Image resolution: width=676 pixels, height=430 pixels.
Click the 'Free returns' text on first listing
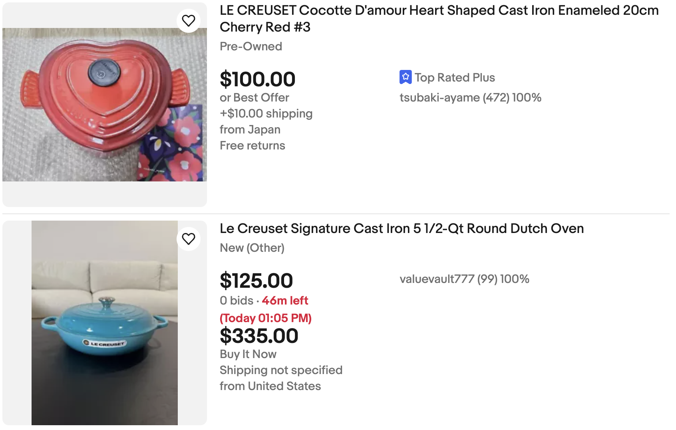(x=252, y=145)
